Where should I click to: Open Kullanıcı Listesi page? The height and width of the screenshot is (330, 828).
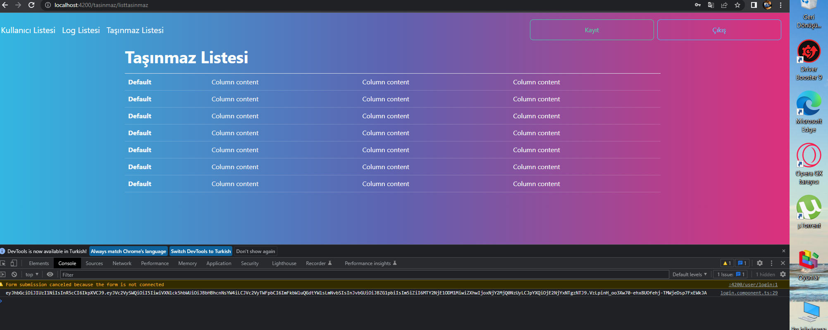click(x=28, y=30)
